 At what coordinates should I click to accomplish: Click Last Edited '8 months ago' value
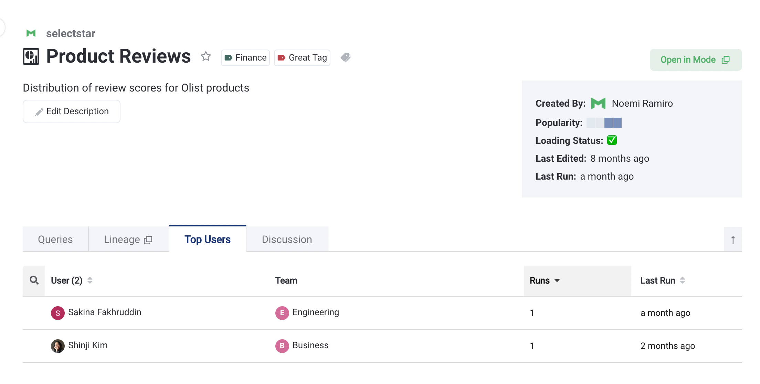point(620,158)
